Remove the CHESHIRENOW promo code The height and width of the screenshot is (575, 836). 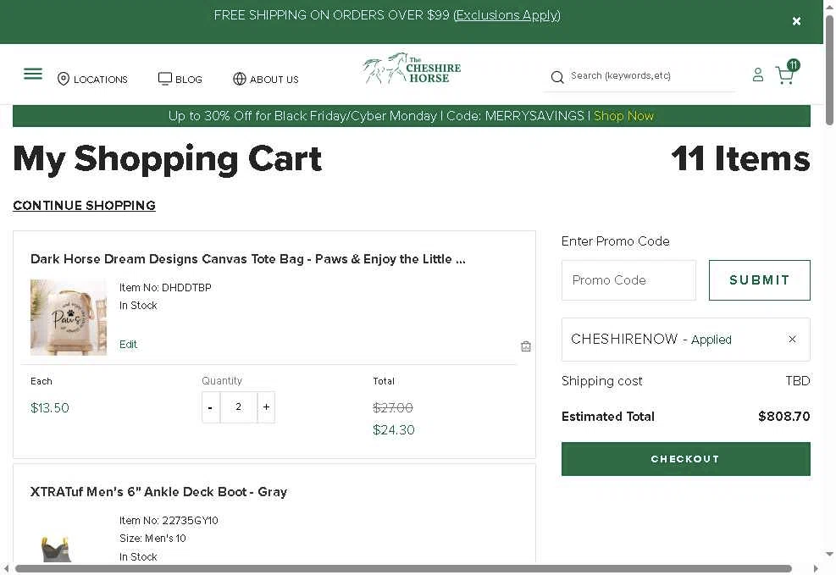click(792, 339)
